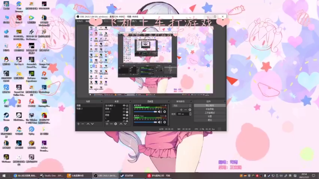Select the '场景 2' scene in Scenes list

[x=89, y=109]
